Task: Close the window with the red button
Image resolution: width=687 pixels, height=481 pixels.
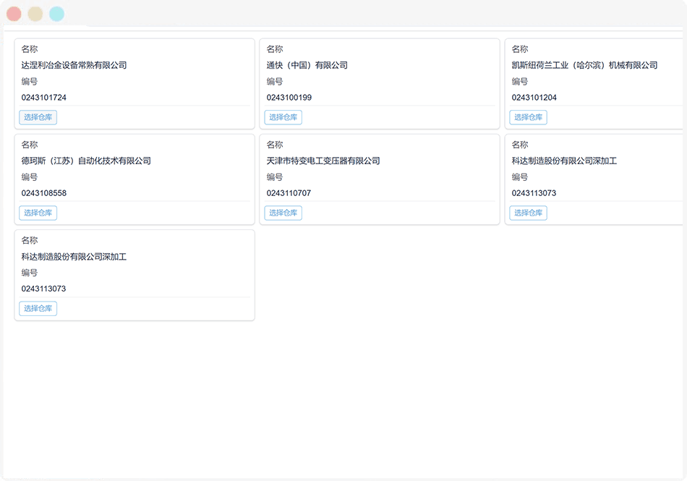Action: click(x=14, y=14)
